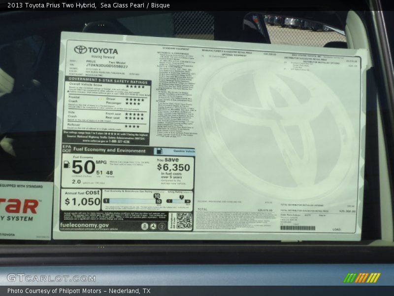394x296 pixels.
Task: Click the third round seal icon beside the QR code
Action: 162,226
